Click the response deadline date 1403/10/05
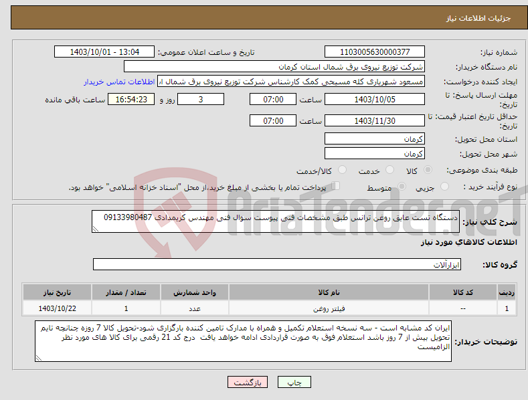Screen dimensions: 528x400 click(375, 99)
